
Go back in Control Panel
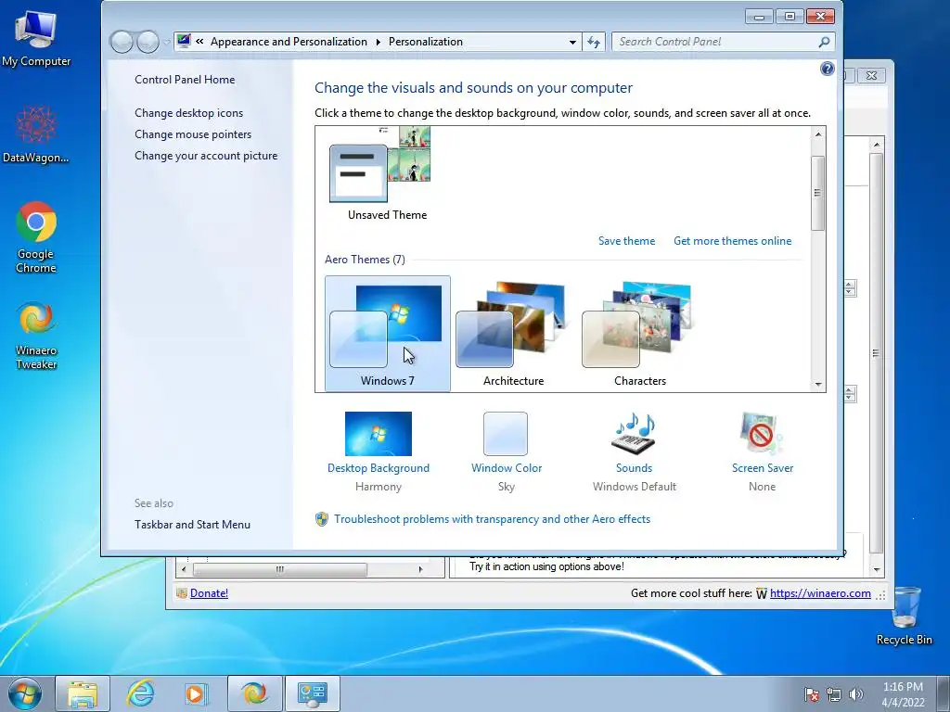(122, 42)
